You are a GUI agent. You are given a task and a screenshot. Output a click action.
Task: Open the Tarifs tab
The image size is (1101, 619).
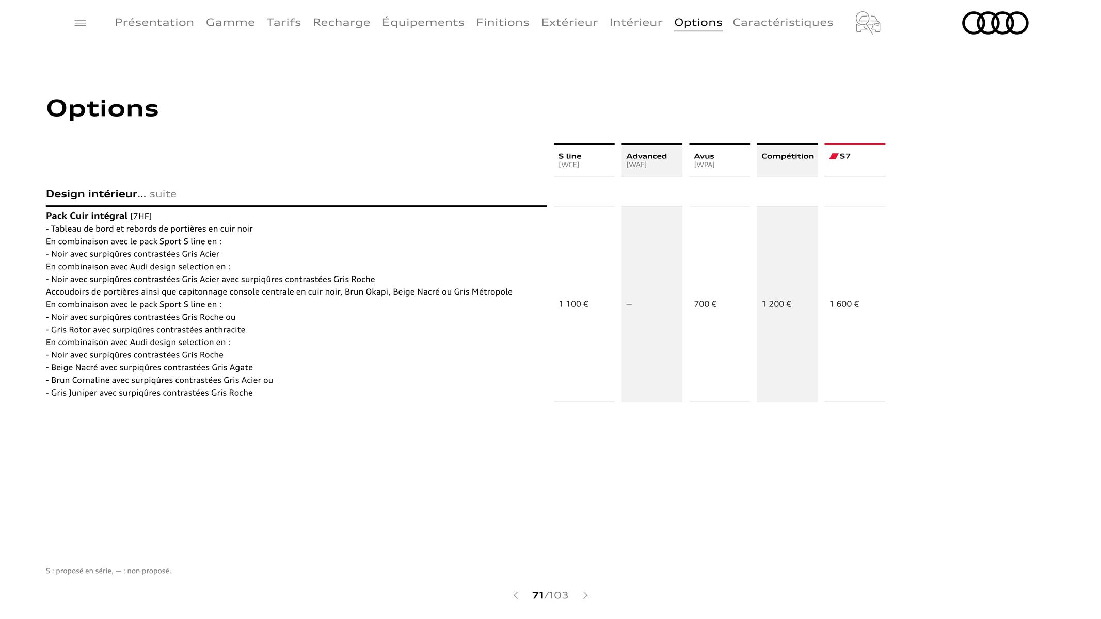point(284,22)
